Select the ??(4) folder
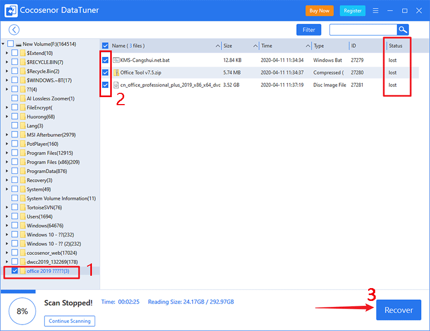The image size is (430, 331). click(x=32, y=90)
